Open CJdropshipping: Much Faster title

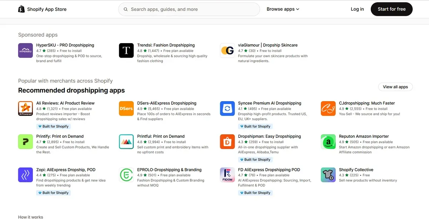pos(367,103)
